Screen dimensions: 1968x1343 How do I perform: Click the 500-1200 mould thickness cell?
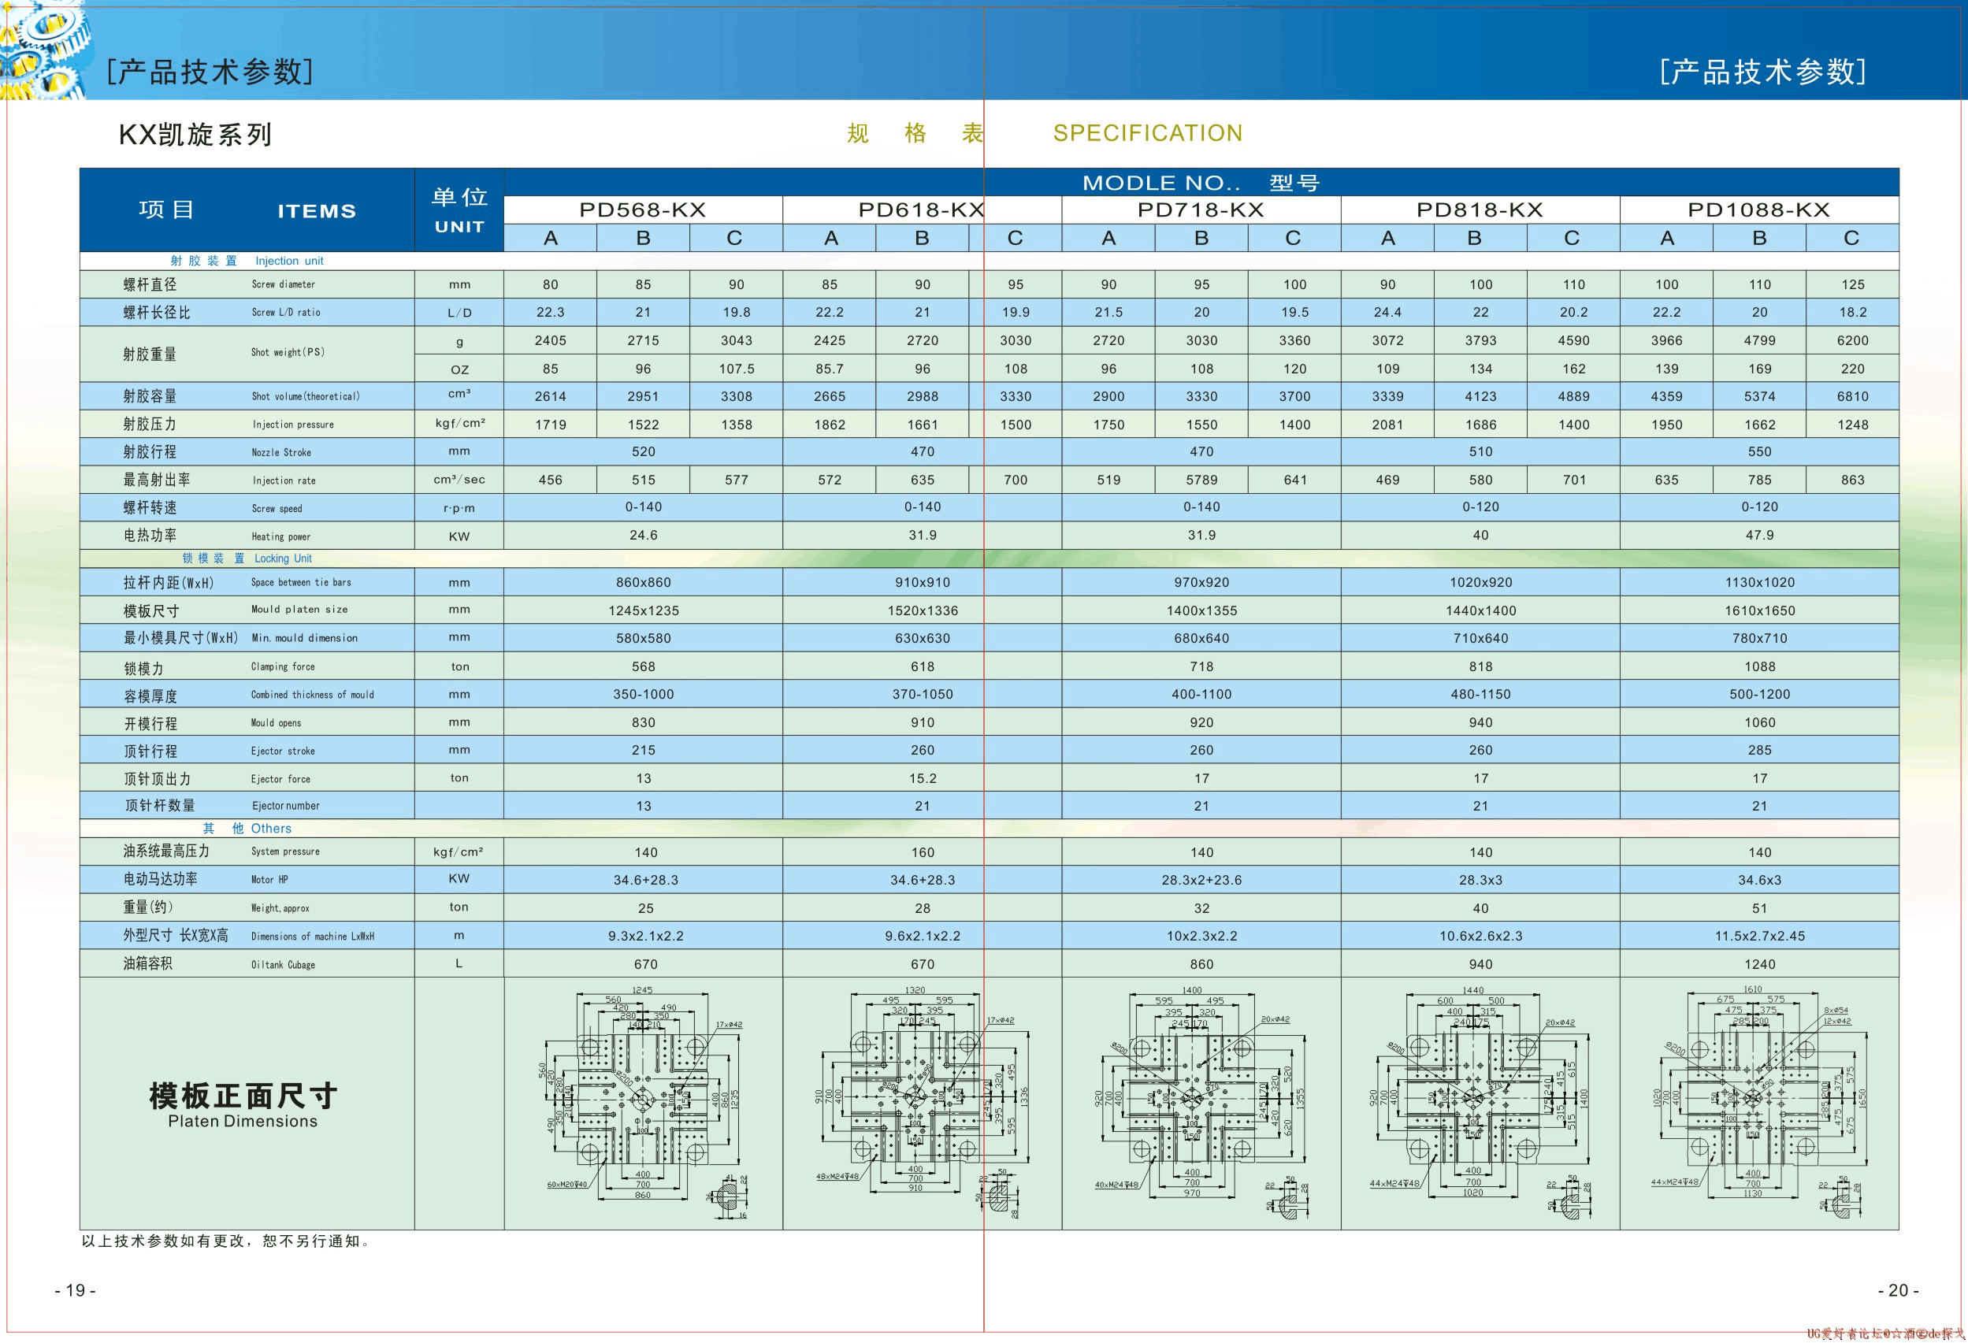pos(1760,695)
